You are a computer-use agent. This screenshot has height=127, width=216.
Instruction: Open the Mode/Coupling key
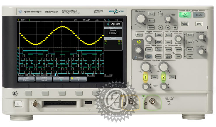pyautogui.click(x=158, y=42)
